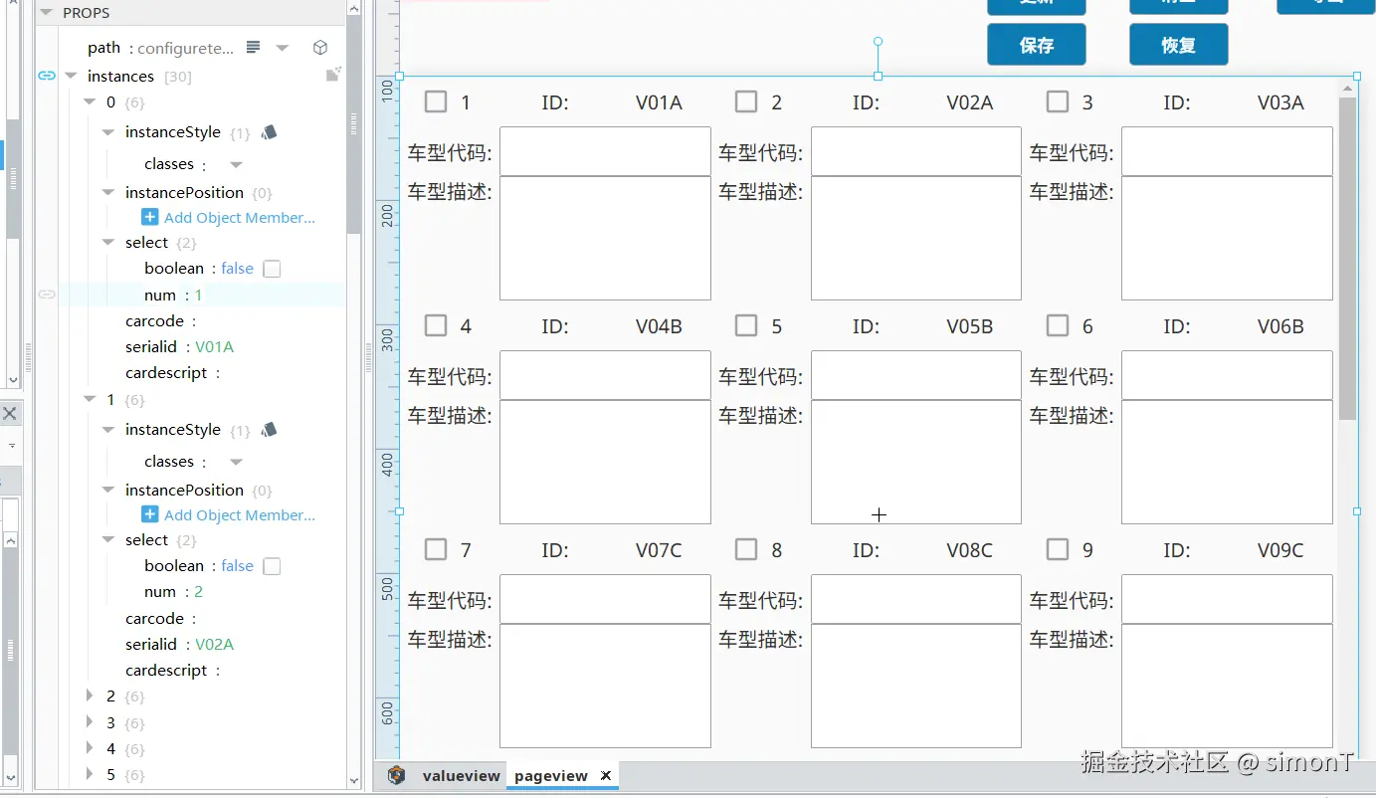Open the classes dropdown of instance 0
Image resolution: width=1376 pixels, height=798 pixels.
tap(236, 164)
